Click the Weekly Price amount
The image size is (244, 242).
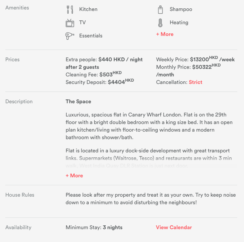pos(204,59)
